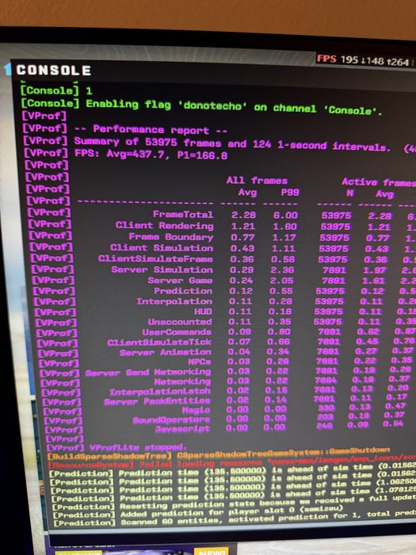
Task: Click the Server Simulation row label
Action: [x=162, y=270]
